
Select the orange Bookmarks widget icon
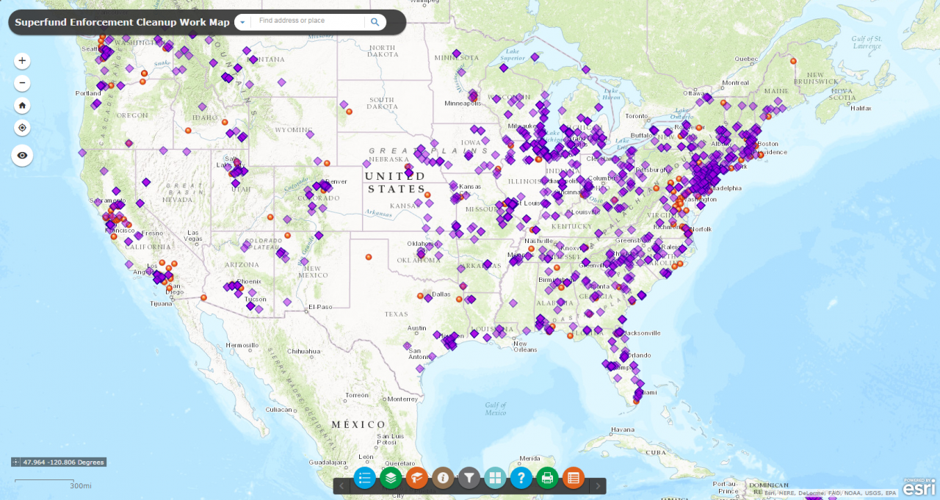[x=416, y=477]
